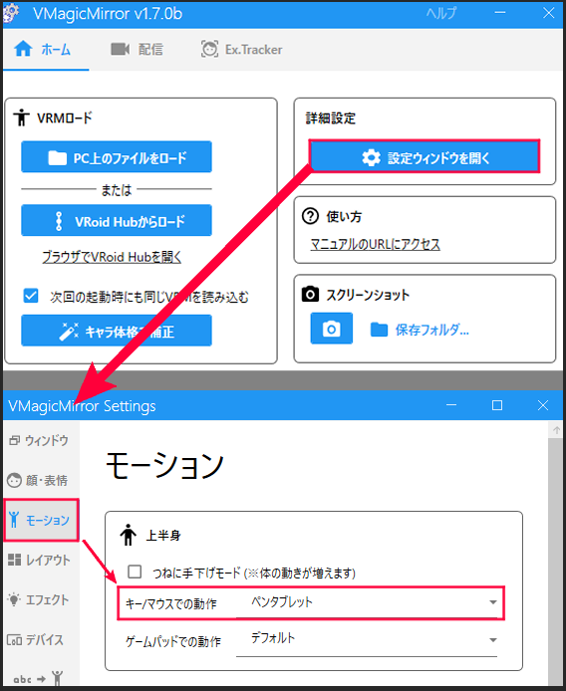
Task: Click the abc-to-figure word-to-motion sidebar icon
Action: (x=39, y=678)
